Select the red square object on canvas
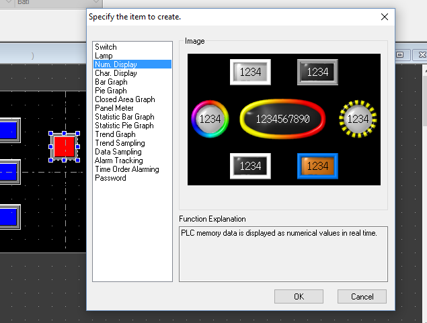This screenshot has width=427, height=323. click(x=65, y=146)
